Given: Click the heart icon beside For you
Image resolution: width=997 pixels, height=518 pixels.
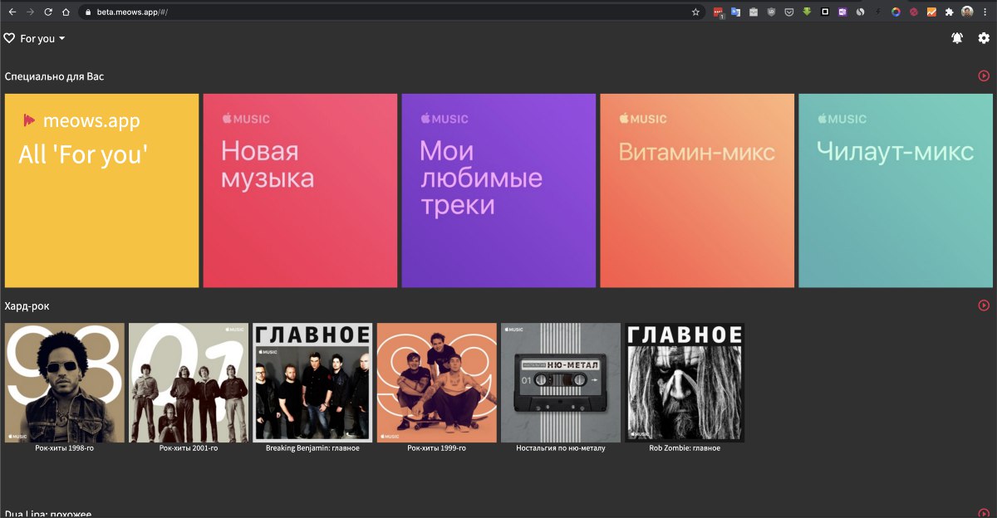Looking at the screenshot, I should (x=10, y=38).
